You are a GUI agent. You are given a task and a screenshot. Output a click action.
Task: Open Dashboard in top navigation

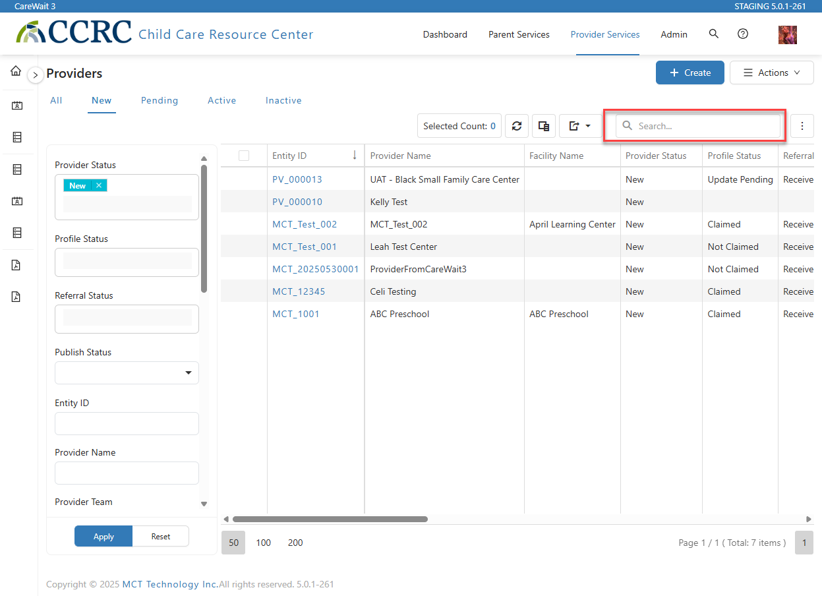[445, 34]
